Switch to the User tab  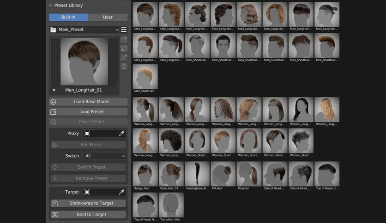pos(108,17)
